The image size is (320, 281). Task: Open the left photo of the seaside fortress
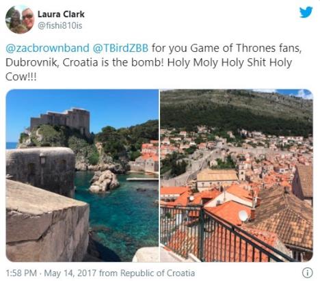tap(82, 175)
